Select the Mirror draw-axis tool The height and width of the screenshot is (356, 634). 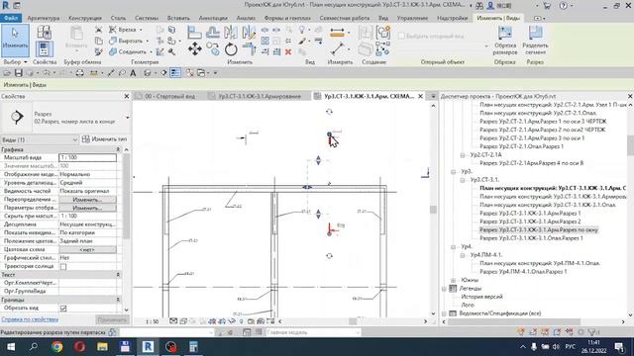(x=249, y=33)
